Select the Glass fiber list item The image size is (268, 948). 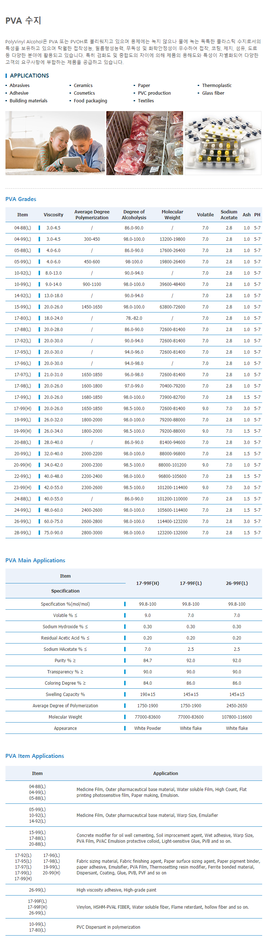pos(213,93)
